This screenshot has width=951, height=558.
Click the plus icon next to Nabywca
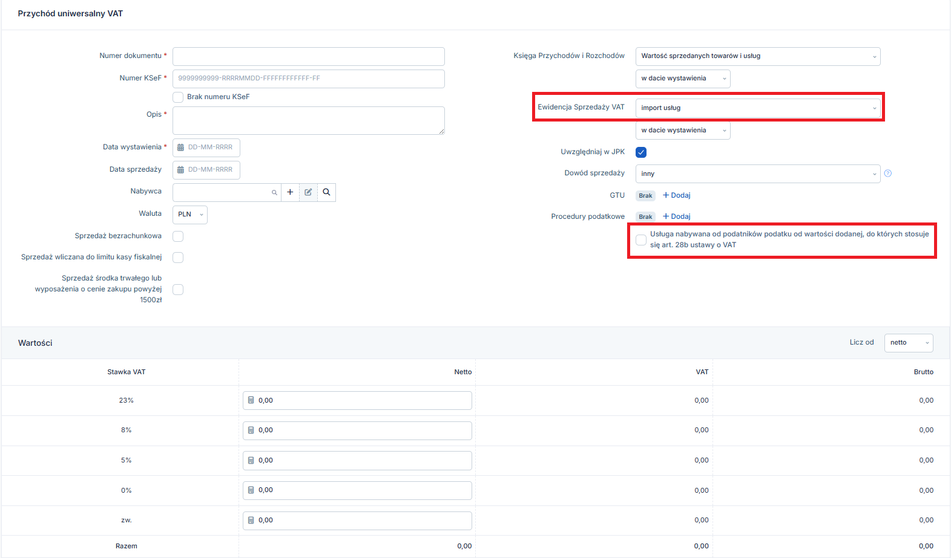(290, 192)
